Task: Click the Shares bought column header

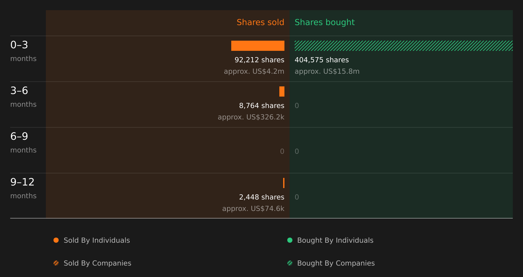Action: tap(325, 23)
